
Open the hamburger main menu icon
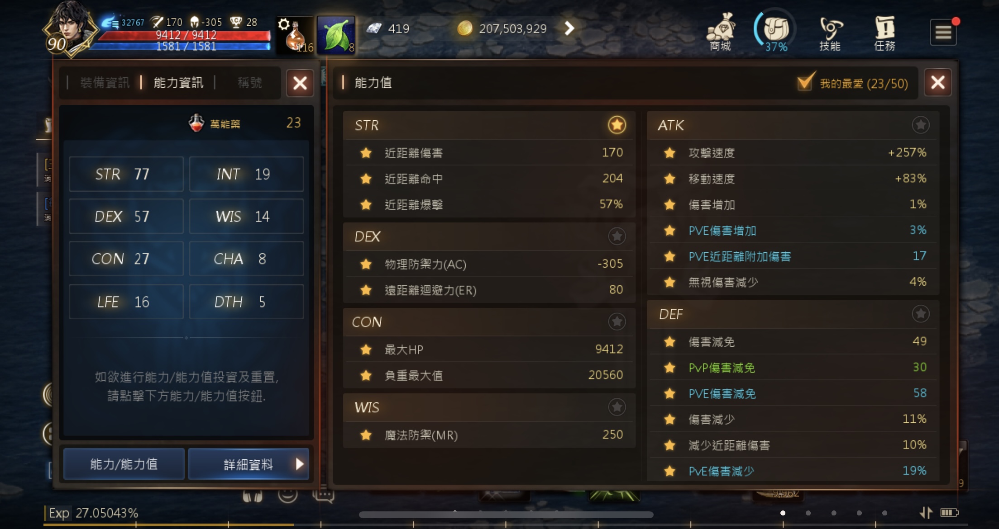pos(943,33)
